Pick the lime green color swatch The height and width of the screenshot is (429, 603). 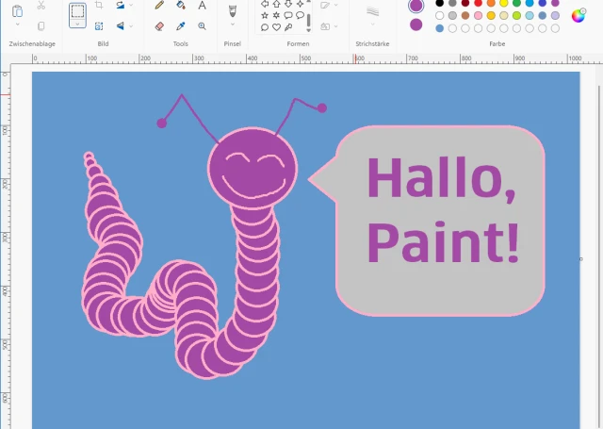pos(516,15)
